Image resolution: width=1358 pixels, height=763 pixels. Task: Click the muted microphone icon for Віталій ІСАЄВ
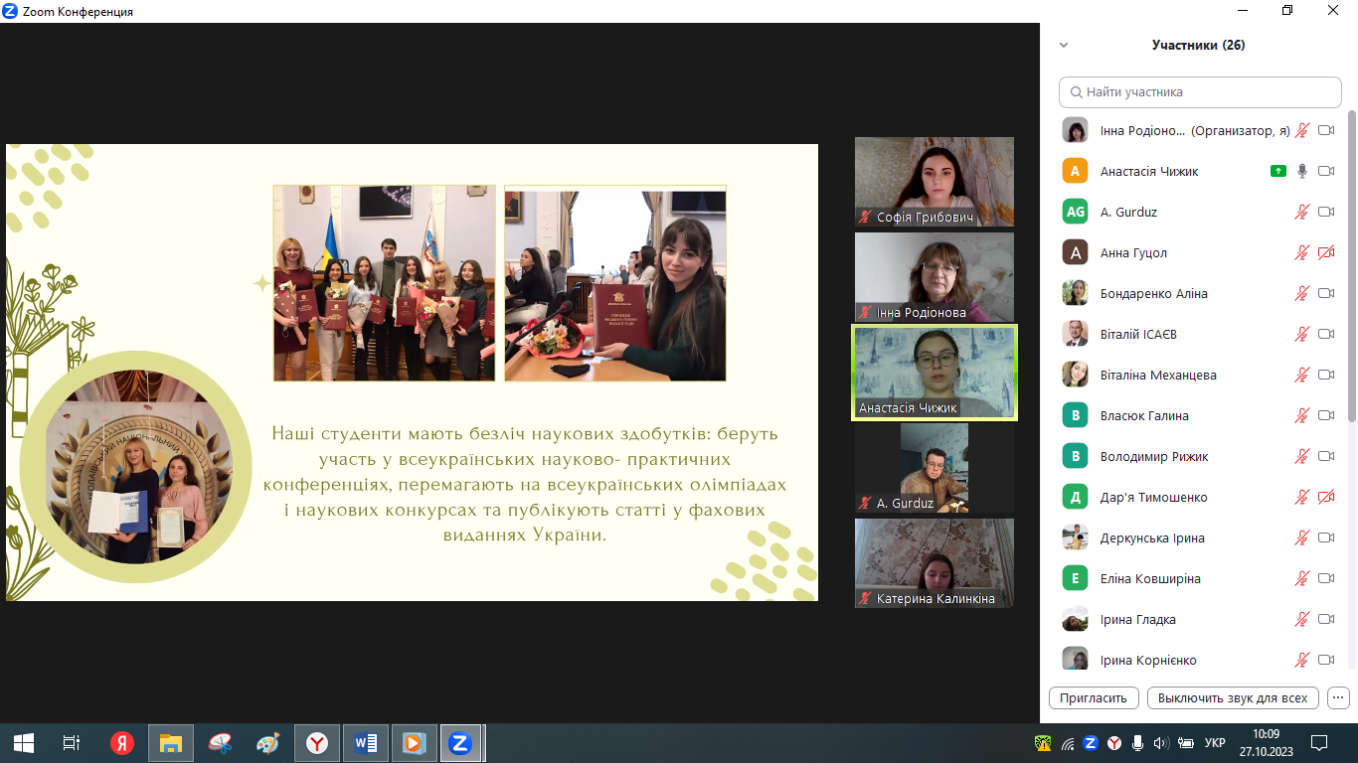(1302, 334)
